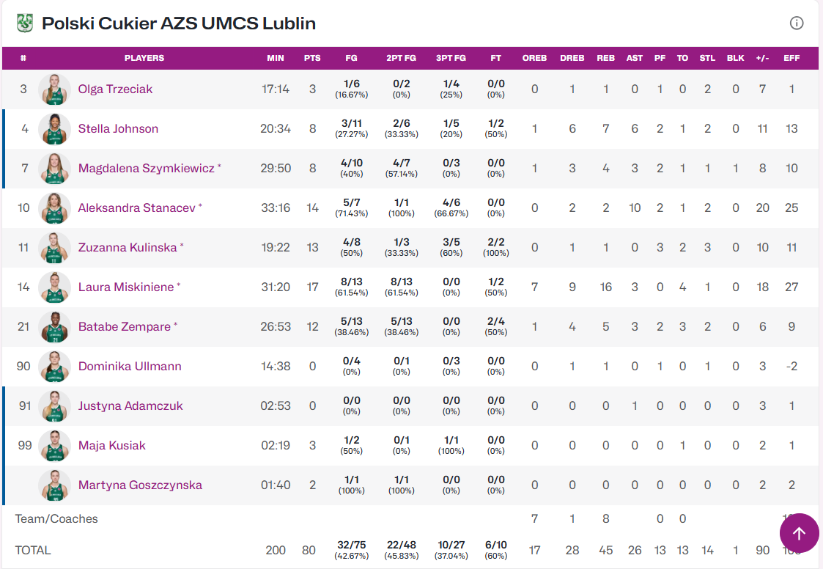
Task: Click Stella Johnson's 3/11 field goals cell
Action: pyautogui.click(x=351, y=128)
